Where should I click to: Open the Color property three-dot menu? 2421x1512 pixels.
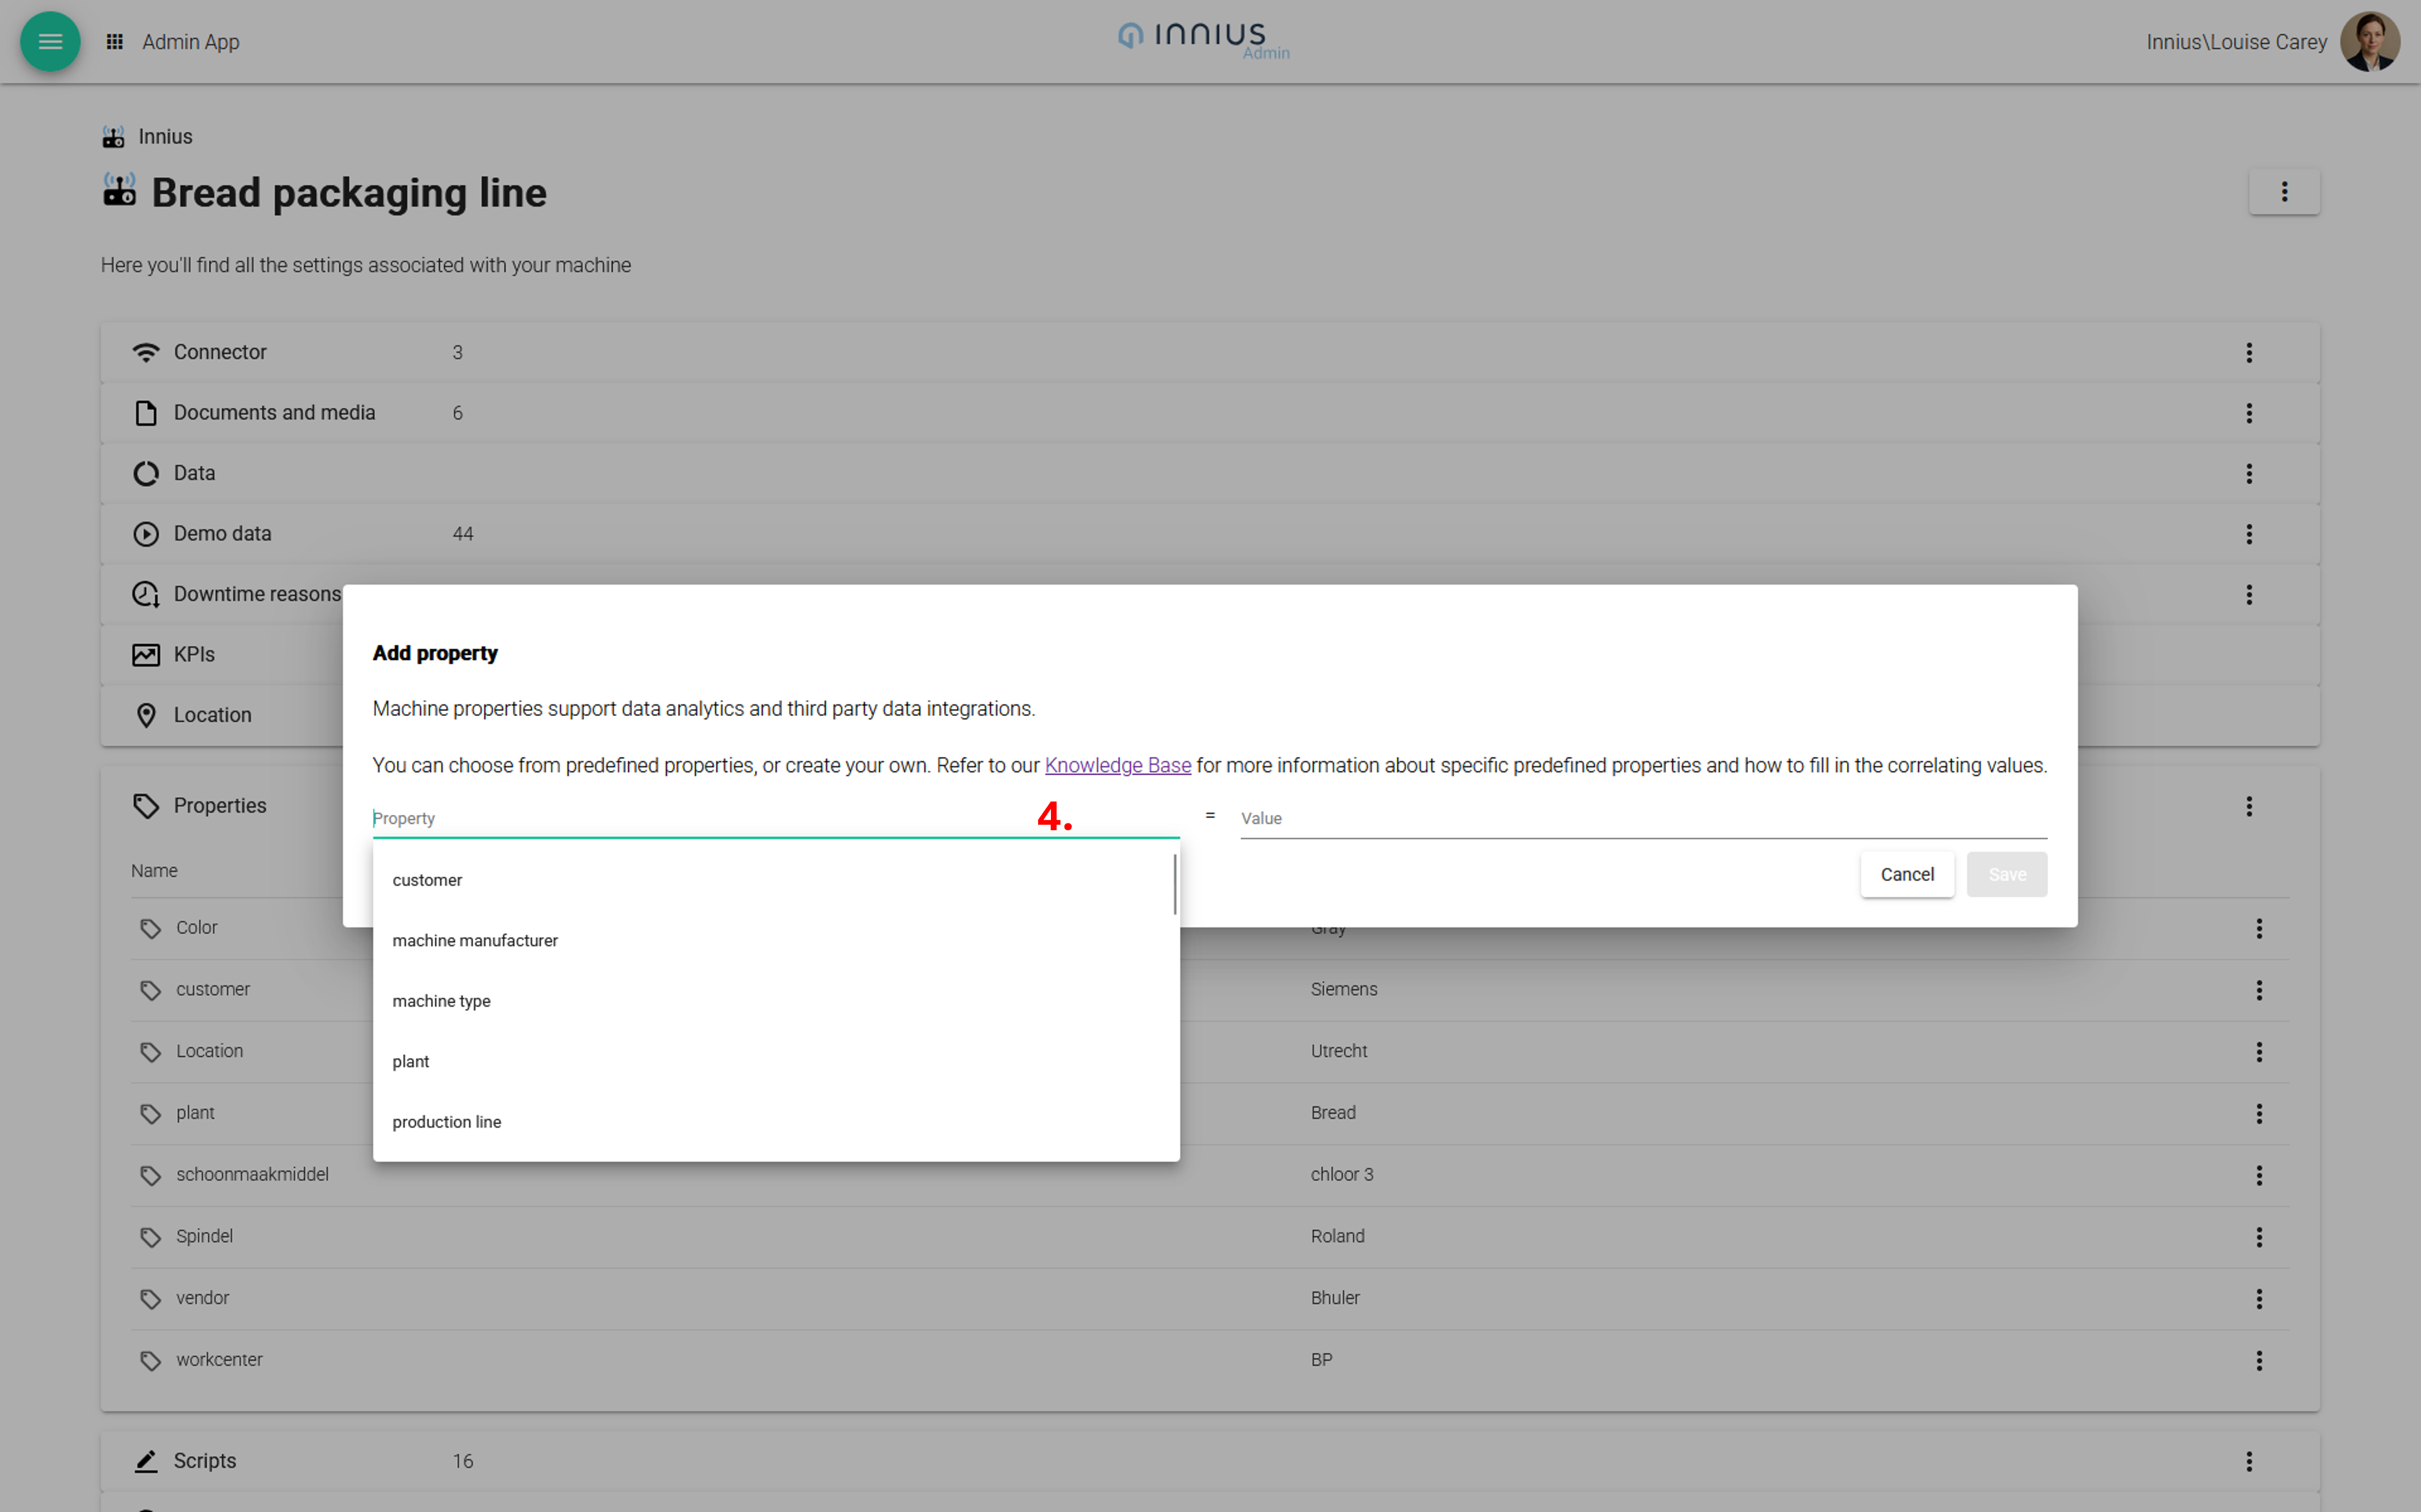(2258, 928)
